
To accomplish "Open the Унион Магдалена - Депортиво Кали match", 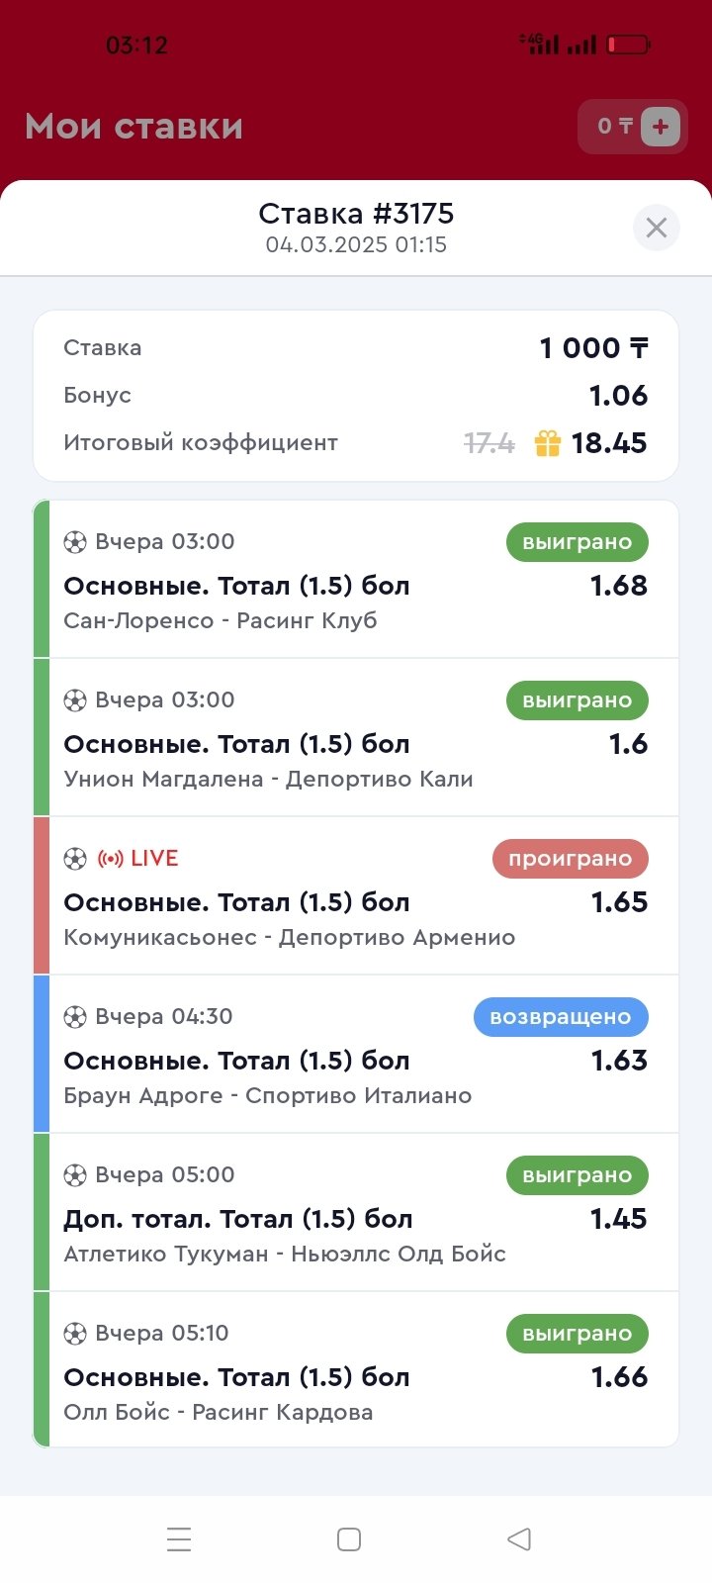I will [268, 780].
